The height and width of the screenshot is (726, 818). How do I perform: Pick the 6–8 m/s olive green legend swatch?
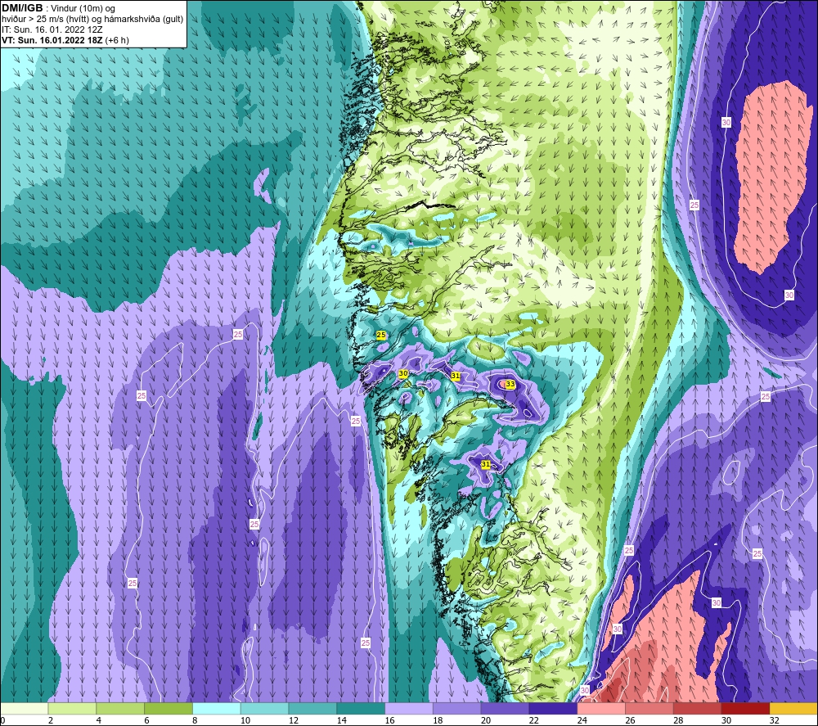169,708
